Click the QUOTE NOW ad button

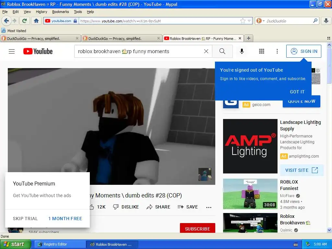(302, 101)
